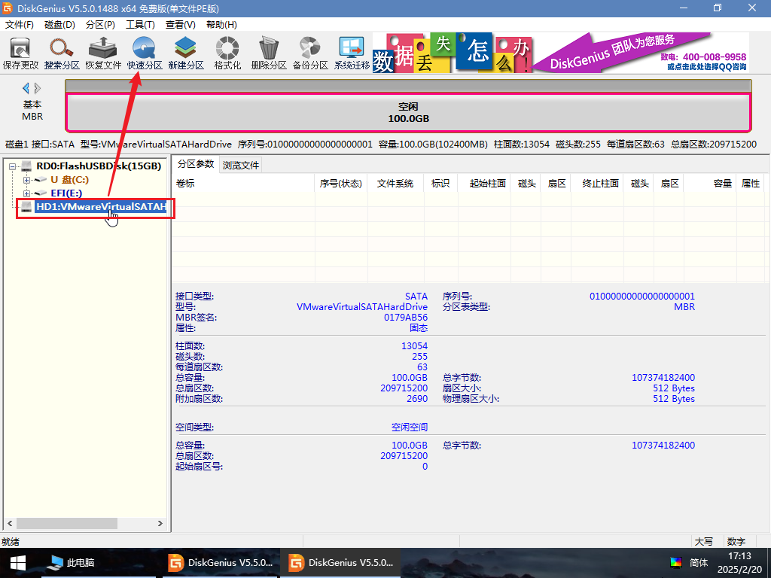
Task: Expand the EFI(E:) tree node
Action: click(x=27, y=193)
